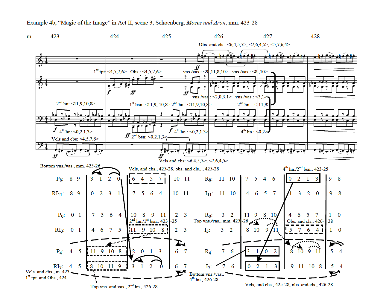This screenshot has width=392, height=299.
Task: Select measure number 427
Action: click(x=268, y=36)
